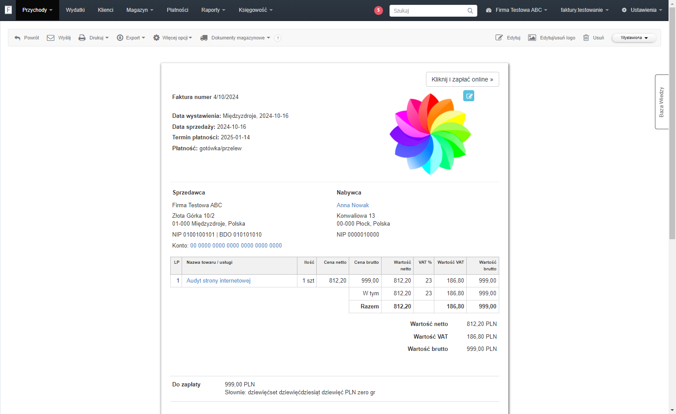Open the Baza Wiedzy side tab
The width and height of the screenshot is (676, 414).
point(662,102)
